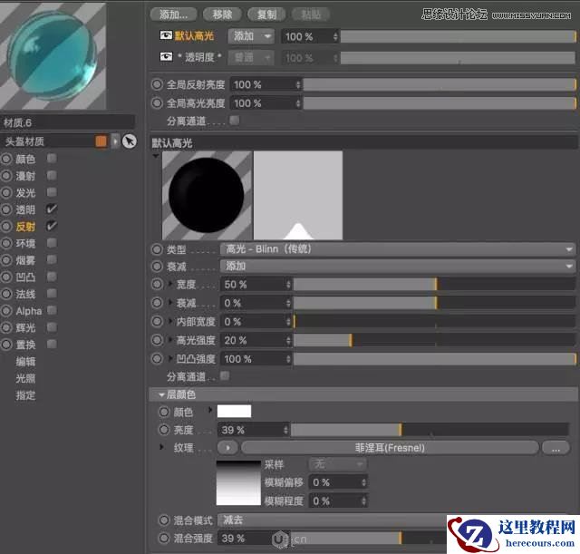Click the 高光强度 slider bar
580x554 pixels.
click(434, 340)
